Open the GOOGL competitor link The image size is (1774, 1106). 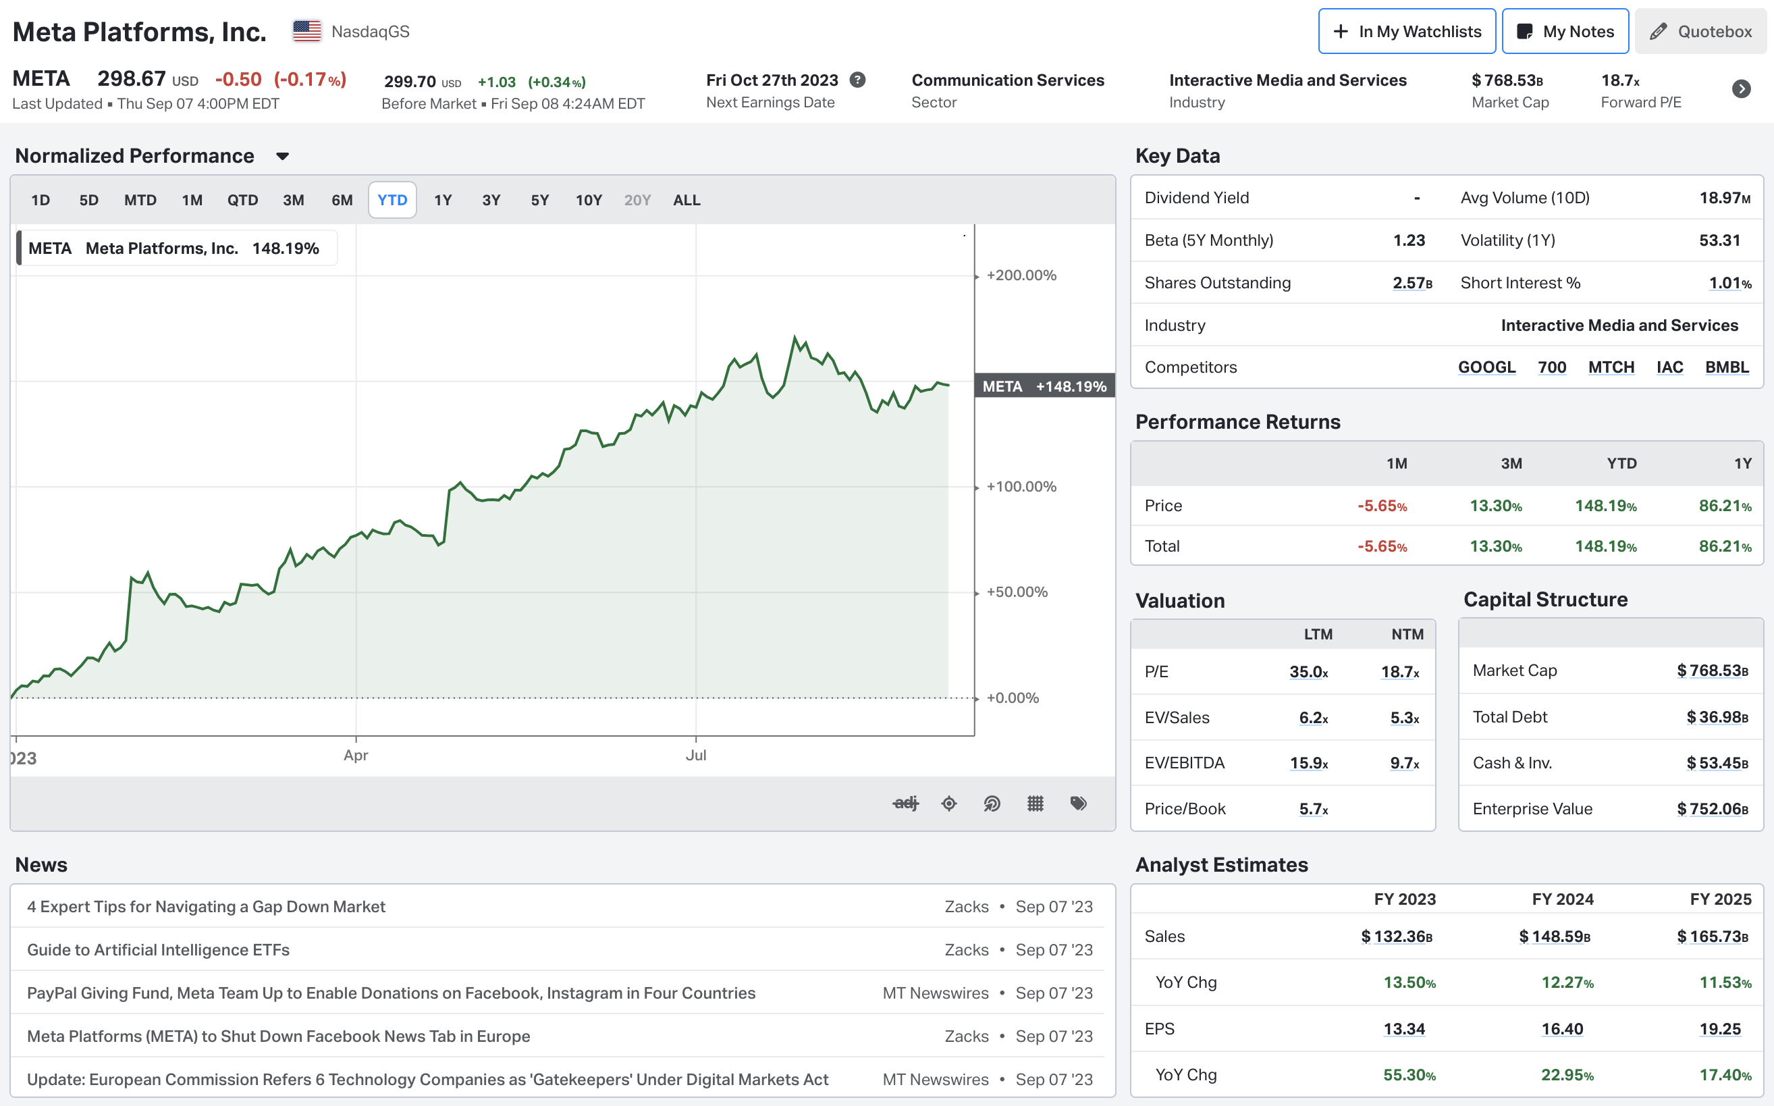tap(1486, 367)
